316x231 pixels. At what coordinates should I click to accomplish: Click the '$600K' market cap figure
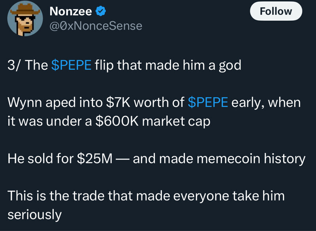[x=117, y=121]
